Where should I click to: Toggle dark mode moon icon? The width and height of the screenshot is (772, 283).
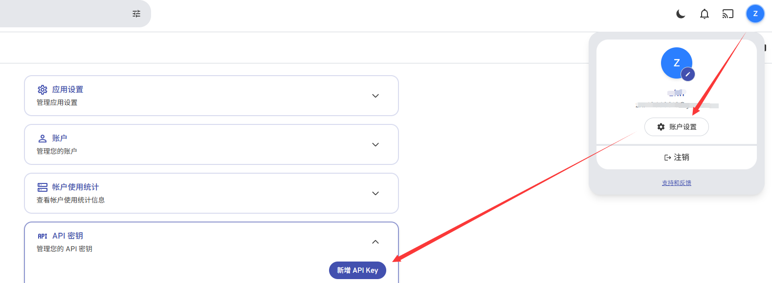[681, 14]
